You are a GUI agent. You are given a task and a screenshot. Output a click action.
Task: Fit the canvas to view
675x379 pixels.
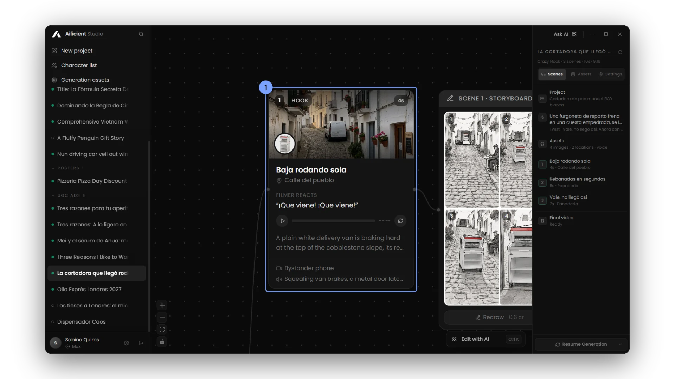(162, 330)
